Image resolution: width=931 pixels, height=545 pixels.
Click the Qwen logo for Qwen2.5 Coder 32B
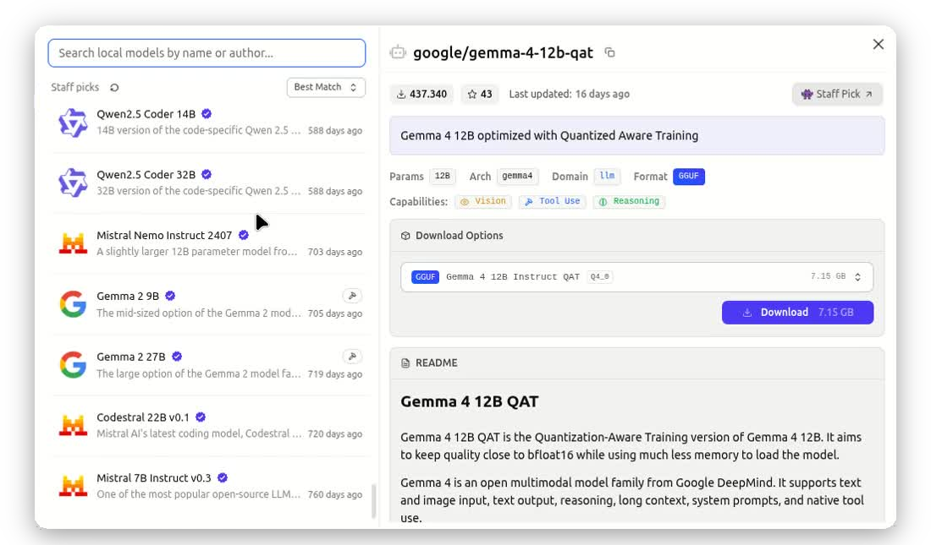73,183
